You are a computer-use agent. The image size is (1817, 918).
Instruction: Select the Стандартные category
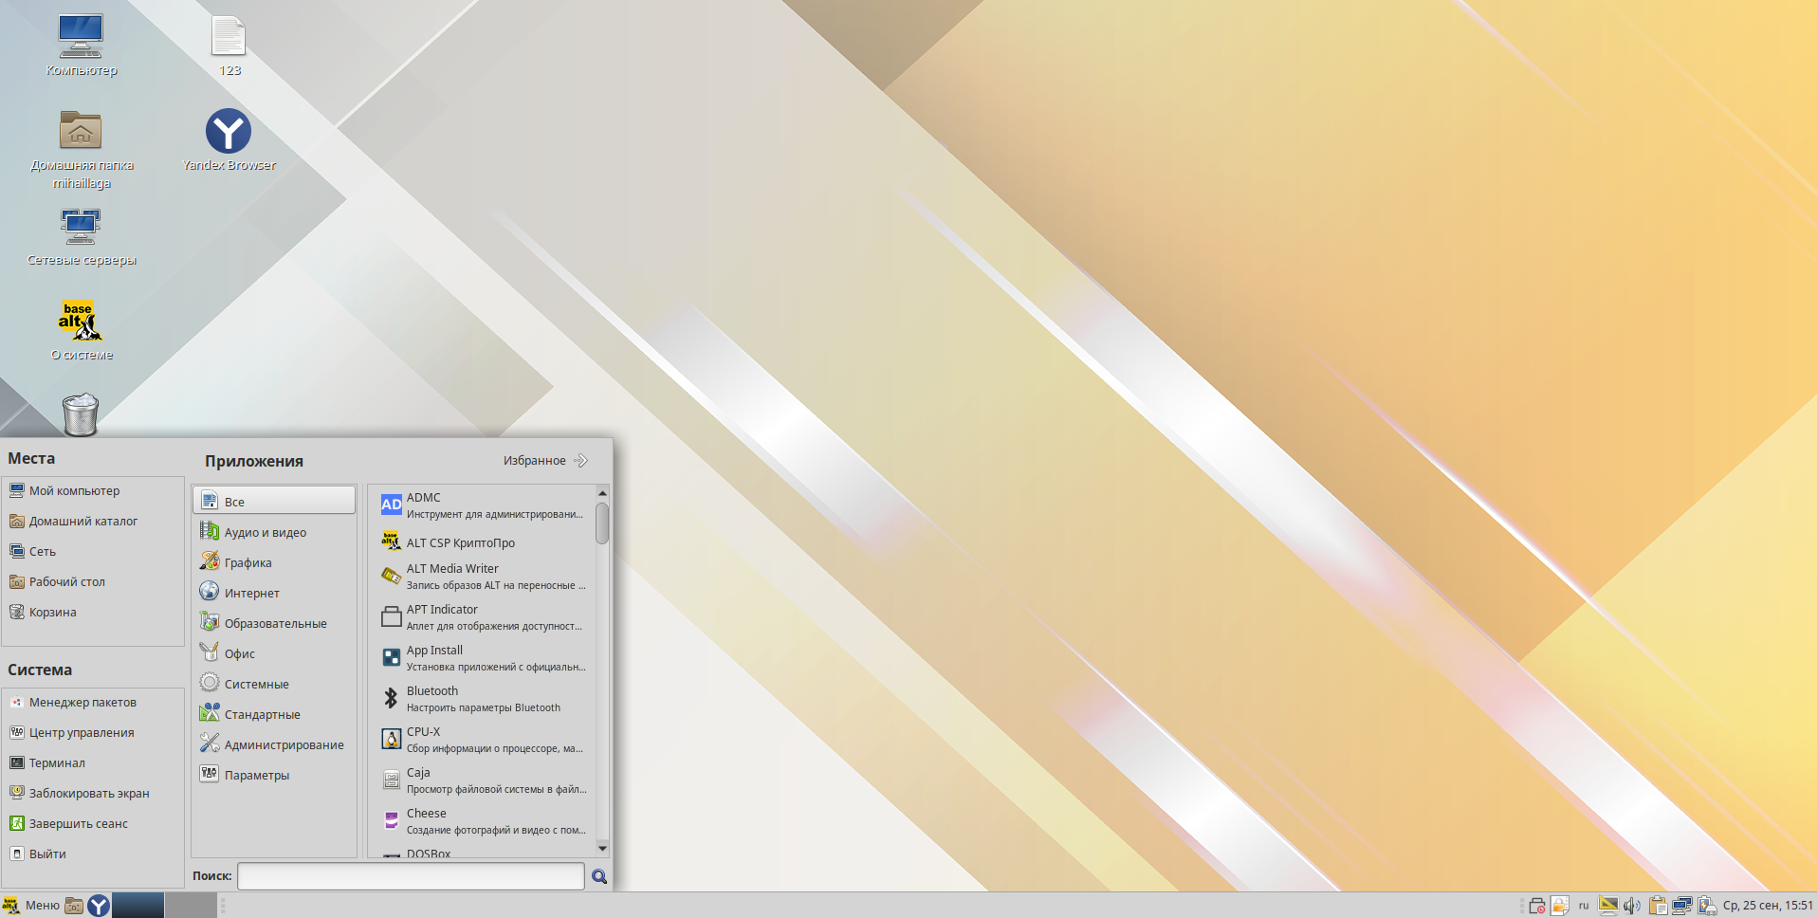(x=274, y=714)
